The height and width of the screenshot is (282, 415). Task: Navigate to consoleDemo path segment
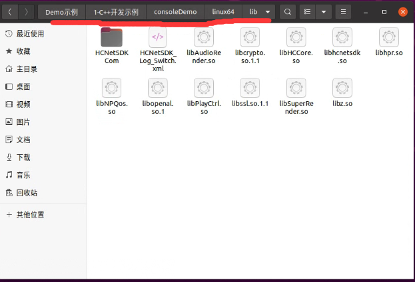click(x=175, y=12)
